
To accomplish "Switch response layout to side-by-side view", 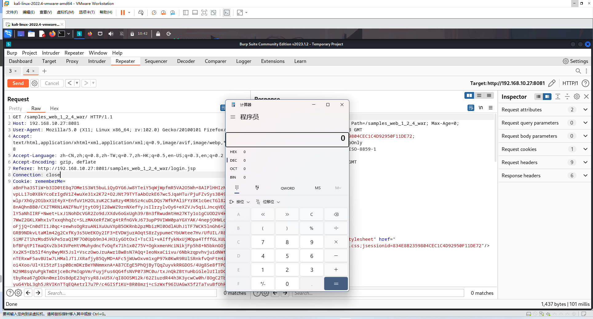I will click(469, 95).
